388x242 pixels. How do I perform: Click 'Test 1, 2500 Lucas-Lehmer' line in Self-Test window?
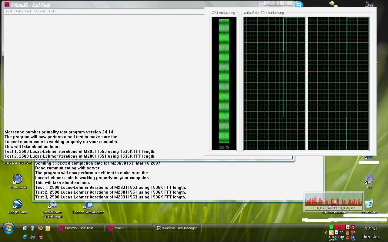pos(80,151)
